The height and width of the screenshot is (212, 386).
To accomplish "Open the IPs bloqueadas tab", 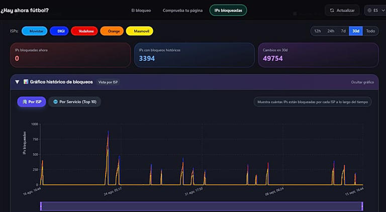I will (228, 11).
